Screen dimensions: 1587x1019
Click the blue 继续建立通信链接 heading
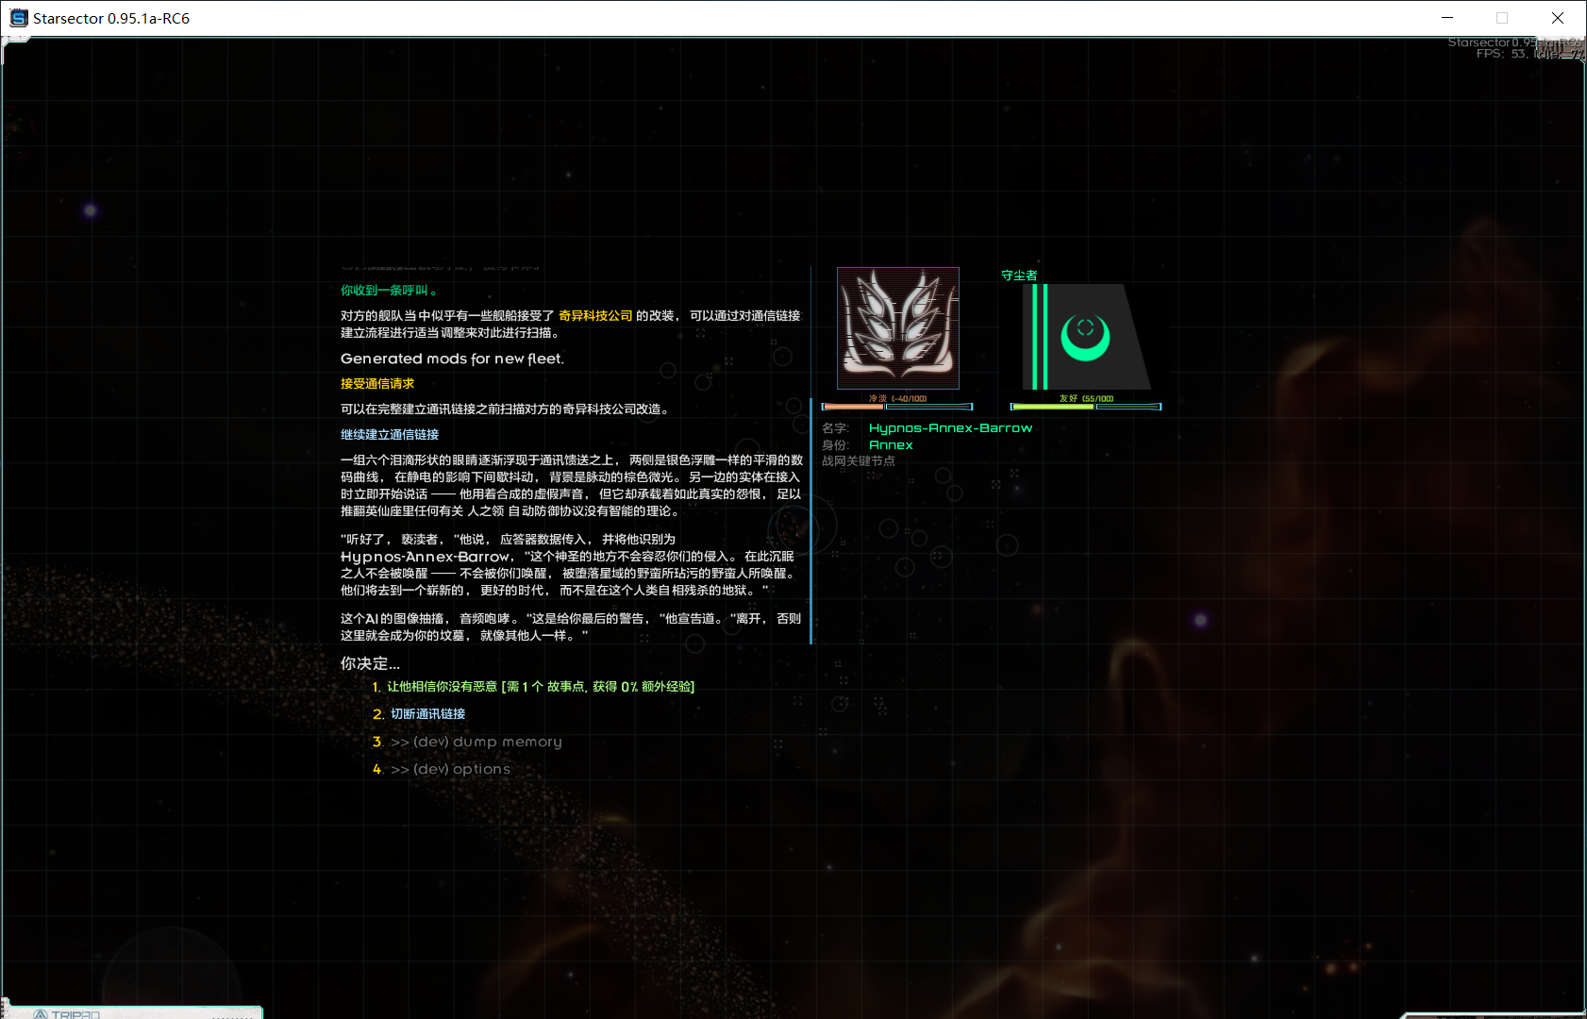pyautogui.click(x=390, y=435)
